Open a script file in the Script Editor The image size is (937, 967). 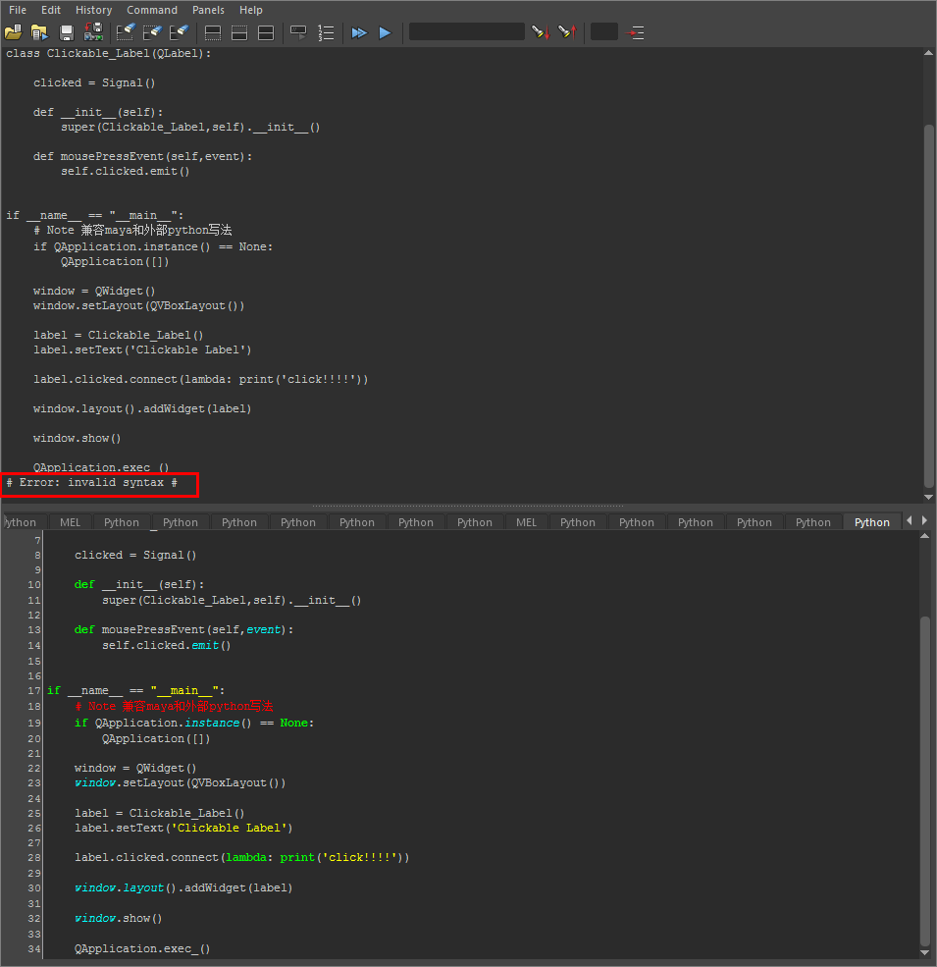[13, 32]
